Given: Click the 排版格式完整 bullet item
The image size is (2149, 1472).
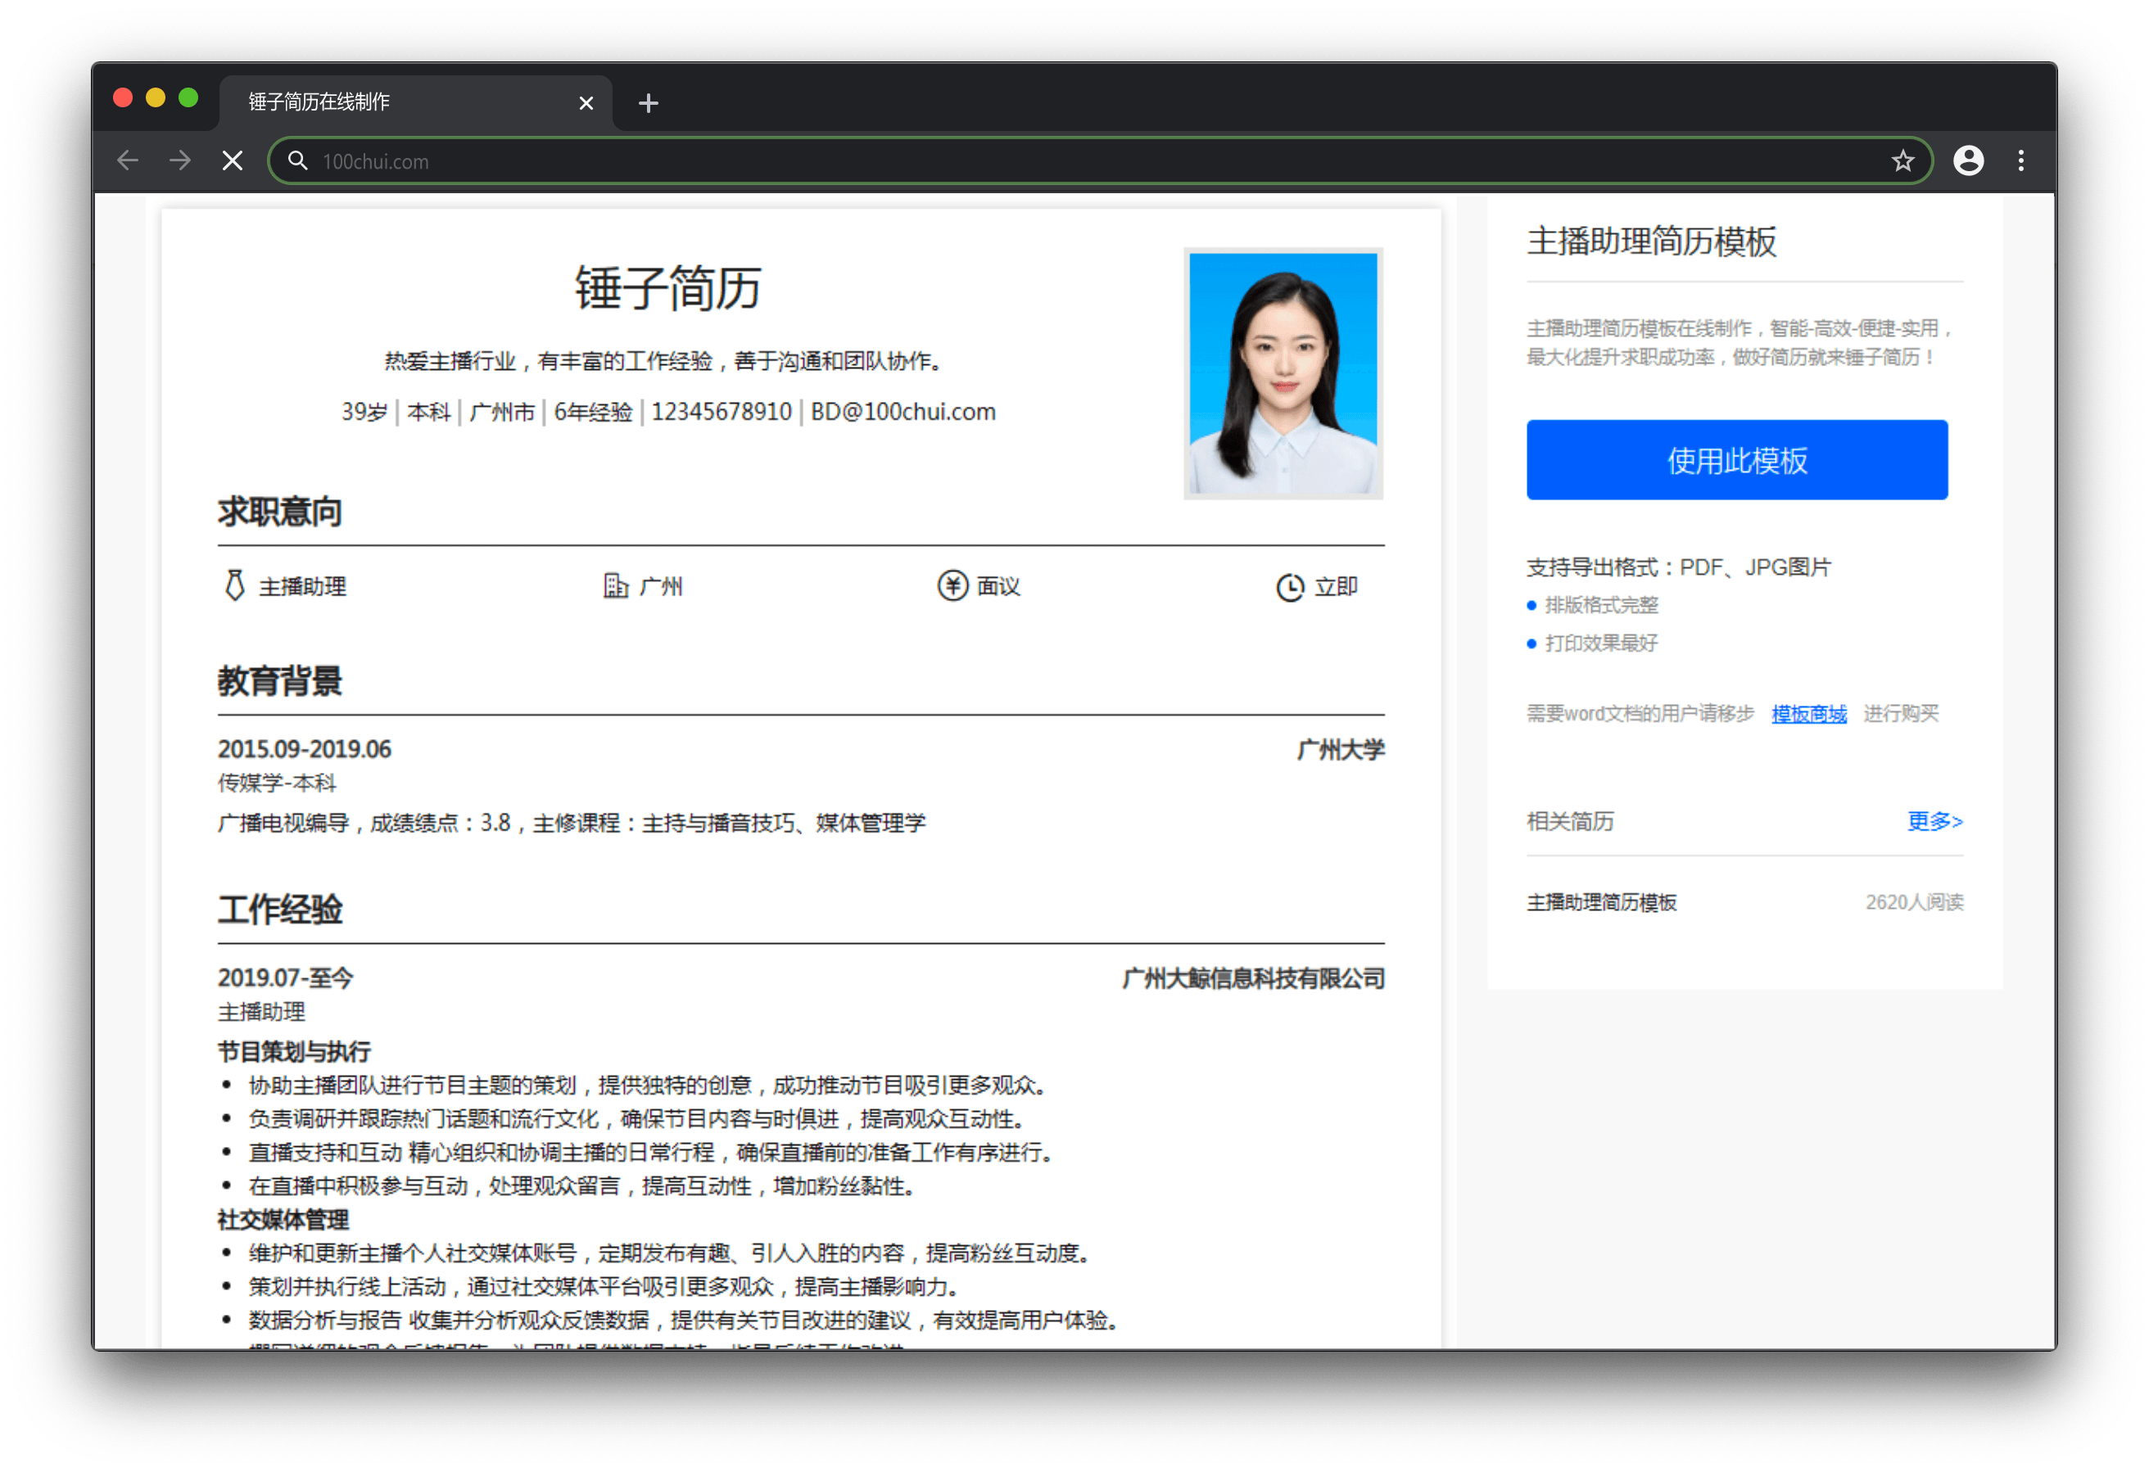Looking at the screenshot, I should pyautogui.click(x=1602, y=606).
